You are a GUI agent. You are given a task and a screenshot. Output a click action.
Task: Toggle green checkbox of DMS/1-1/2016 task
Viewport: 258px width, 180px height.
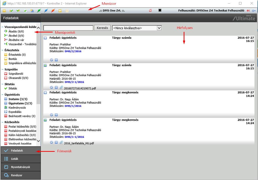pyautogui.click(x=45, y=120)
